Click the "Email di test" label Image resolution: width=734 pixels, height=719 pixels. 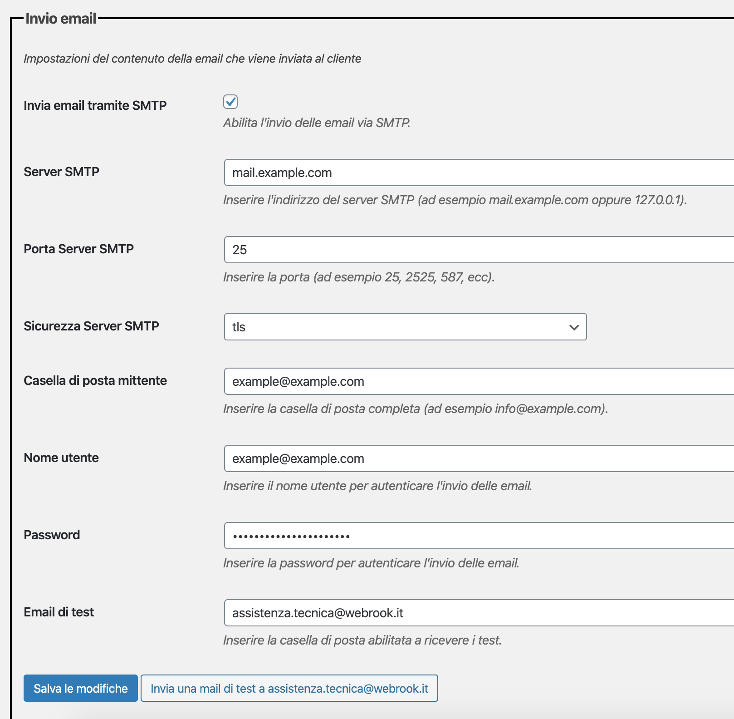coord(59,612)
